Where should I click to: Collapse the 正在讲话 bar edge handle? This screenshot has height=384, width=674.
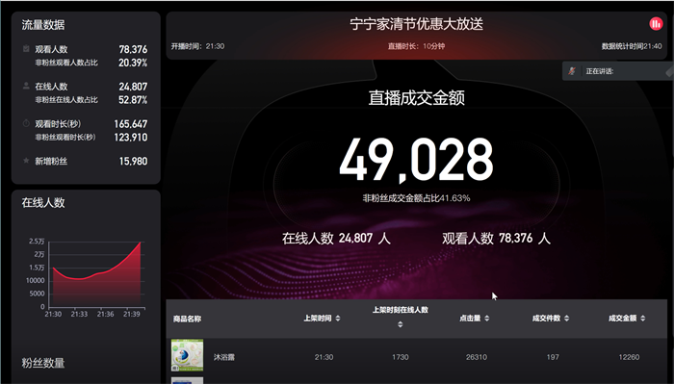[670, 71]
